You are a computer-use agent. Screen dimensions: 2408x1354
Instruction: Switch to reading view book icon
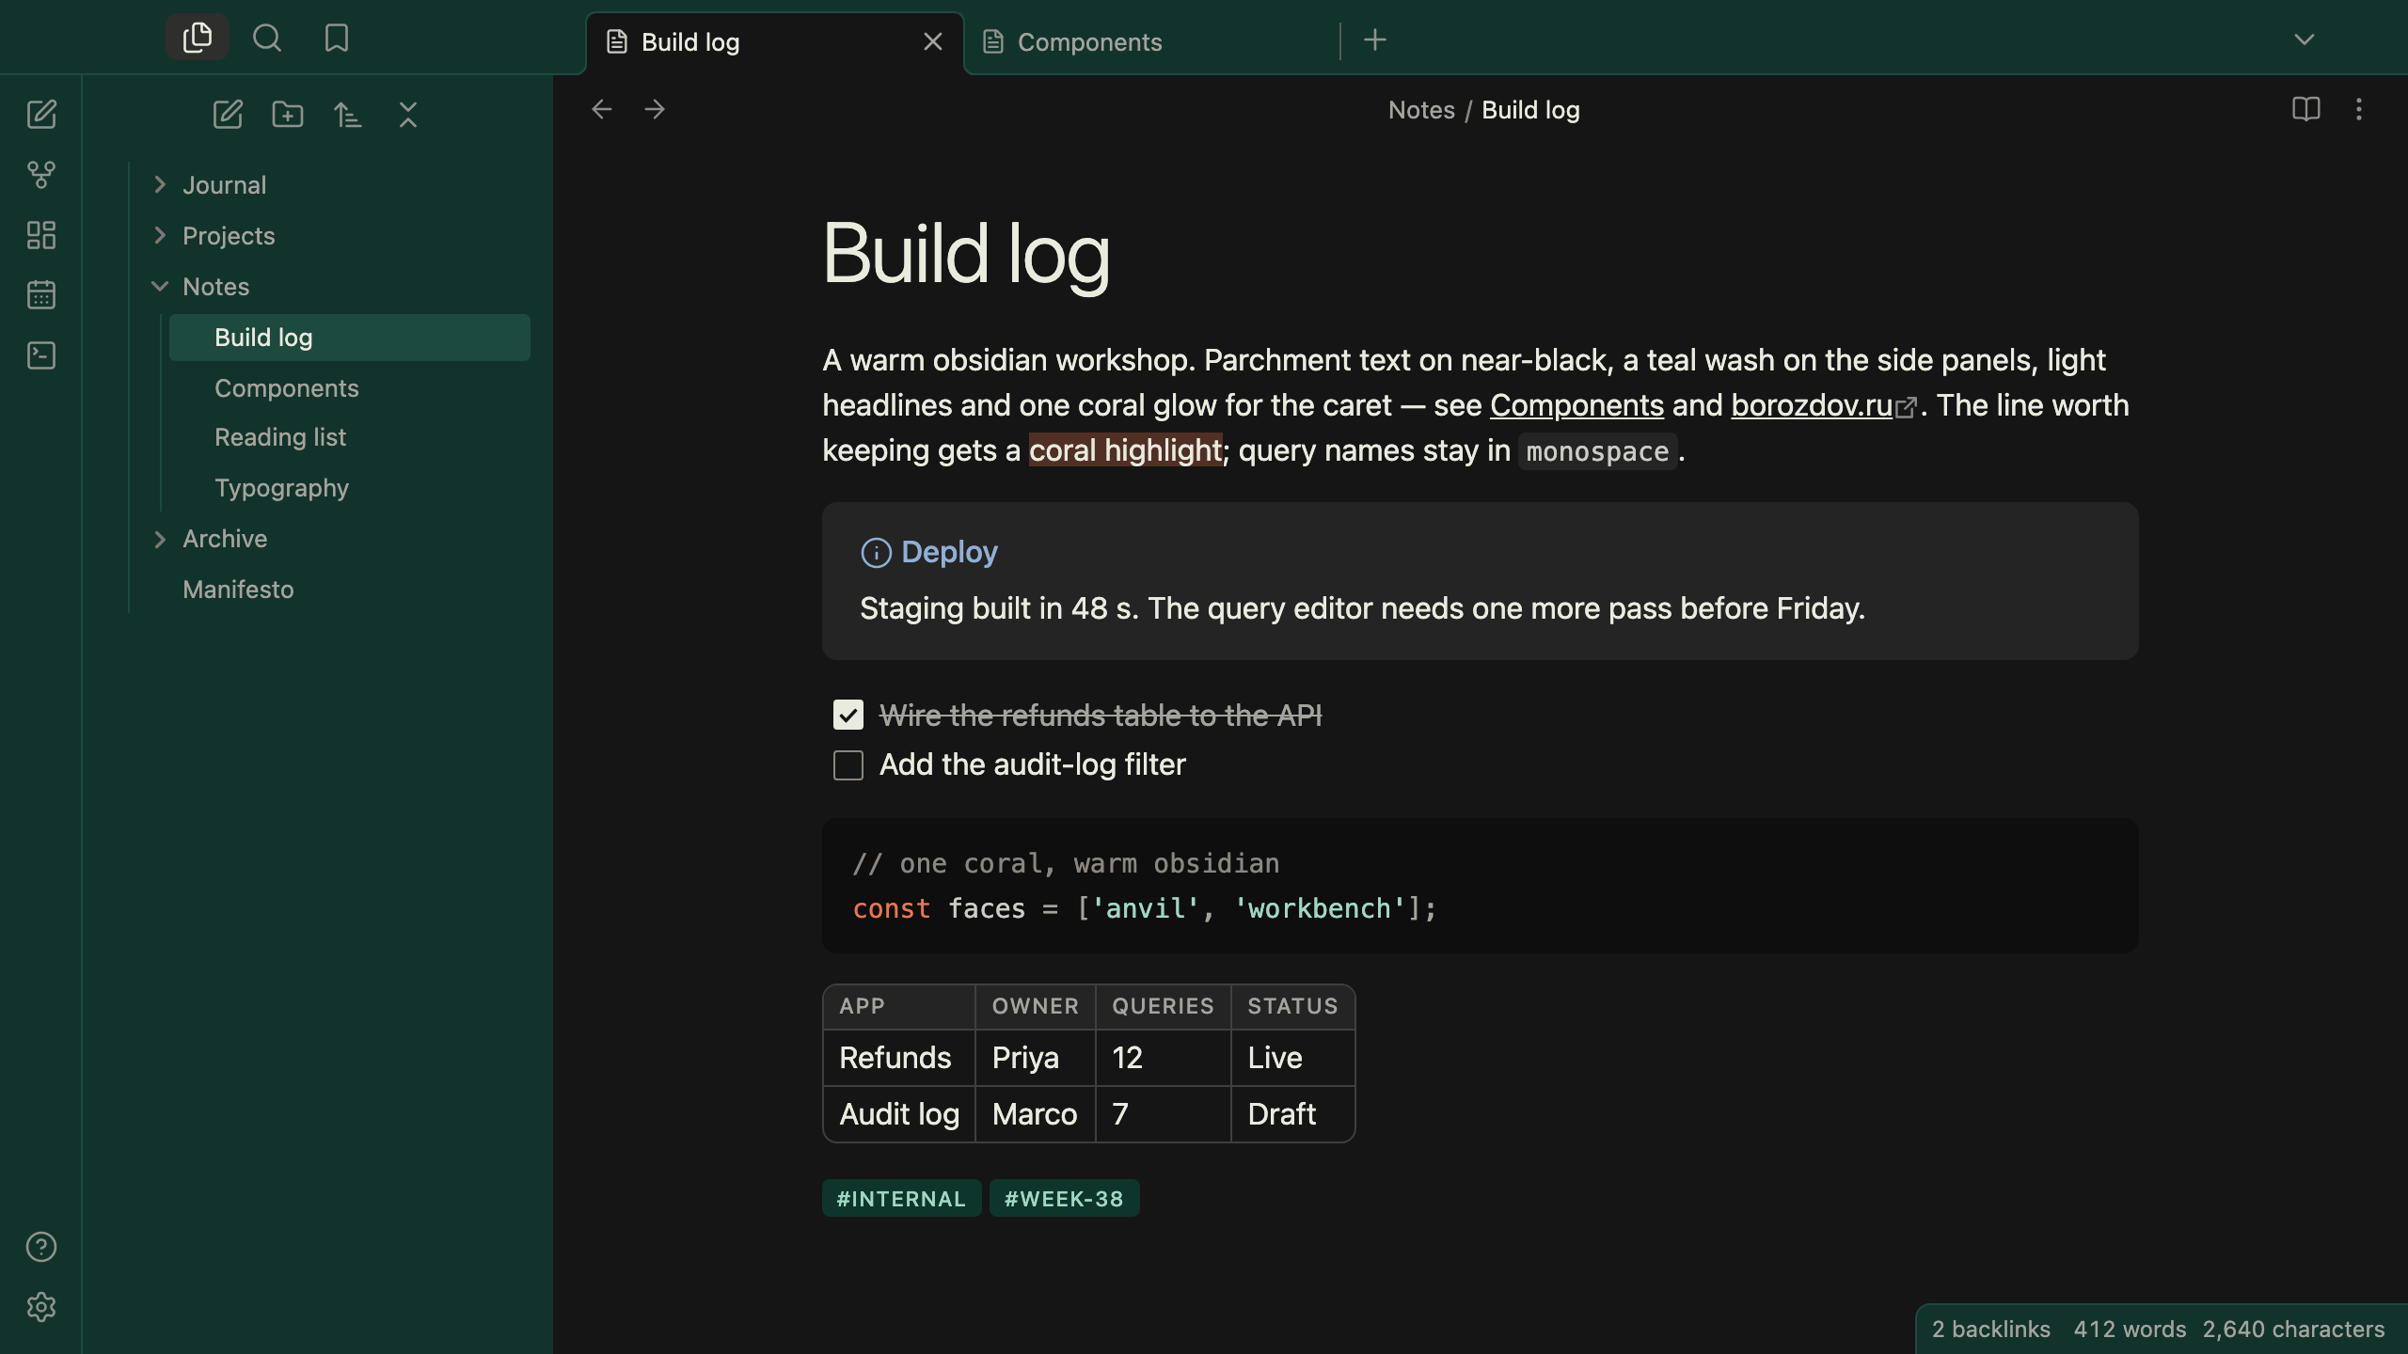[x=2306, y=109]
